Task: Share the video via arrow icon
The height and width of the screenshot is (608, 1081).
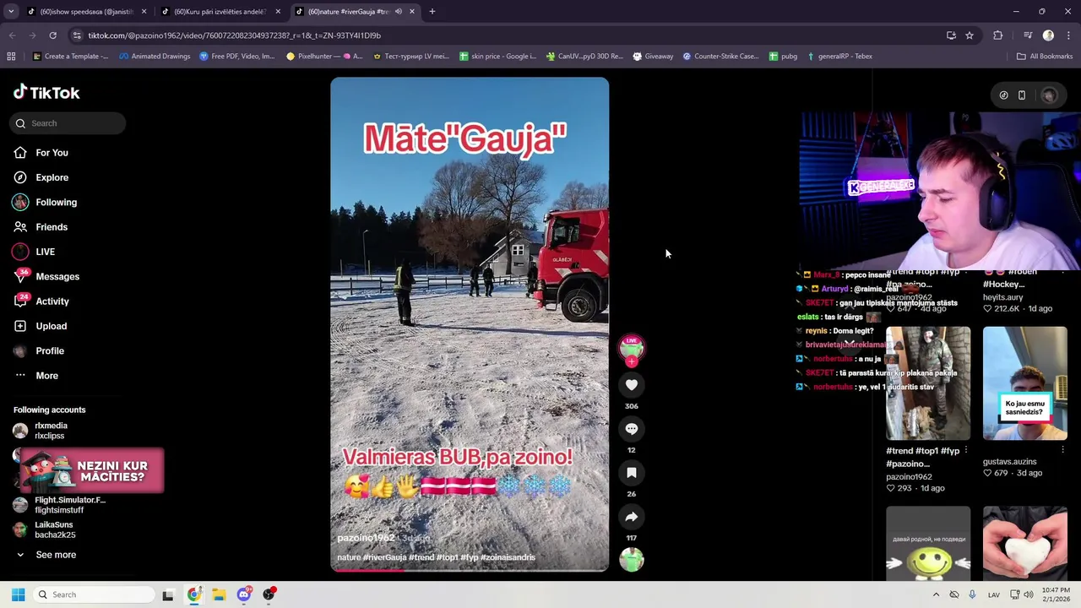Action: (x=631, y=517)
